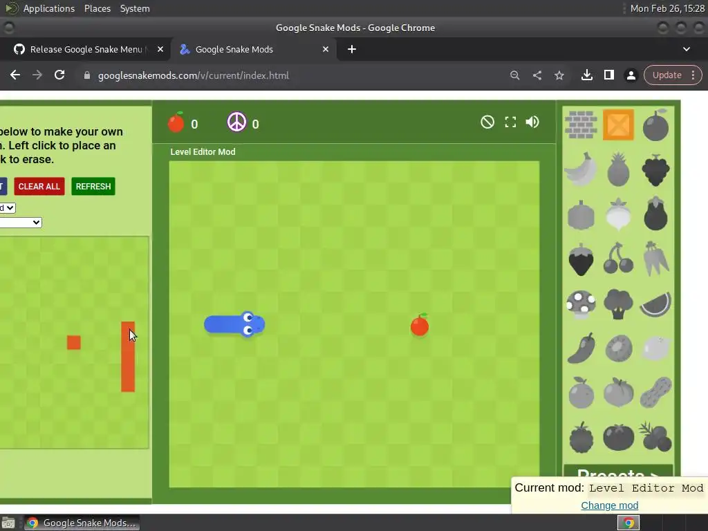Open the Places menu

97,8
